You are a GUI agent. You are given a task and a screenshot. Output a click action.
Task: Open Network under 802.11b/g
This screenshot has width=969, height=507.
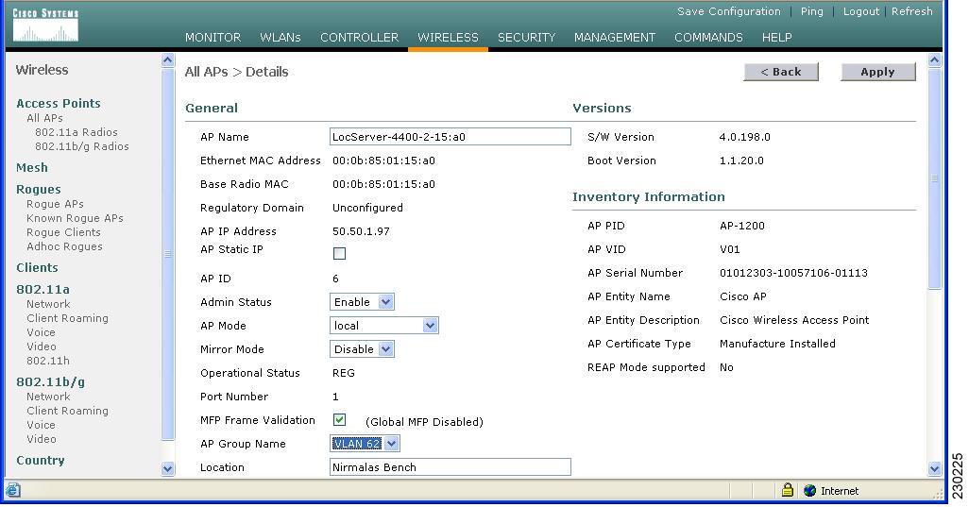tap(48, 397)
